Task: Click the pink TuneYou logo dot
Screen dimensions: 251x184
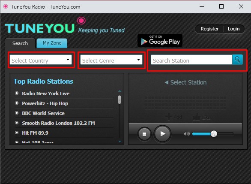Action: (81, 21)
